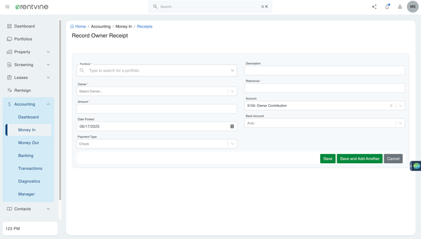Select Money Out in sidebar

29,142
